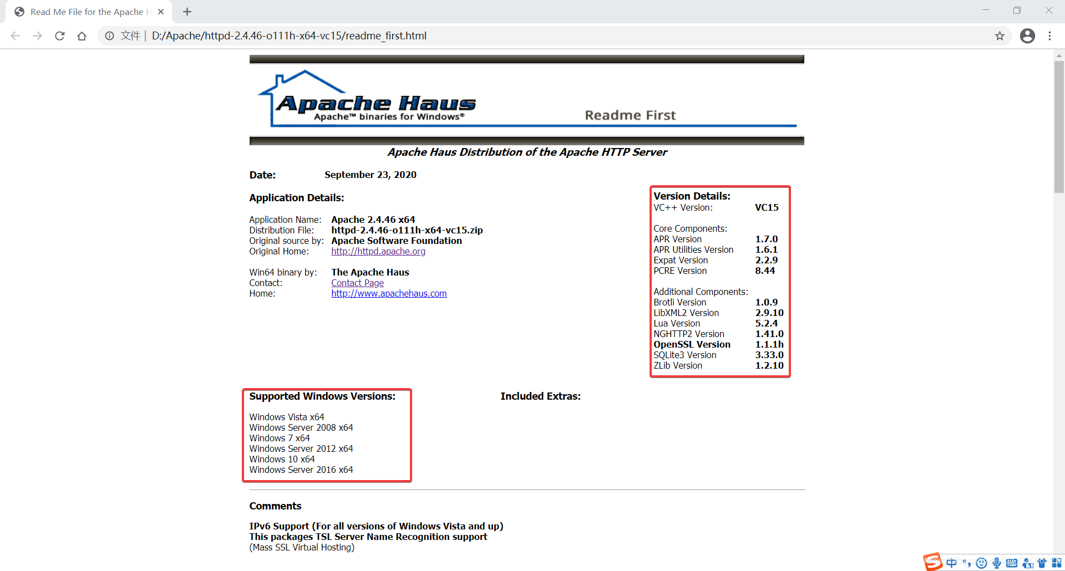View site information via the info icon
1065x571 pixels.
click(x=109, y=35)
